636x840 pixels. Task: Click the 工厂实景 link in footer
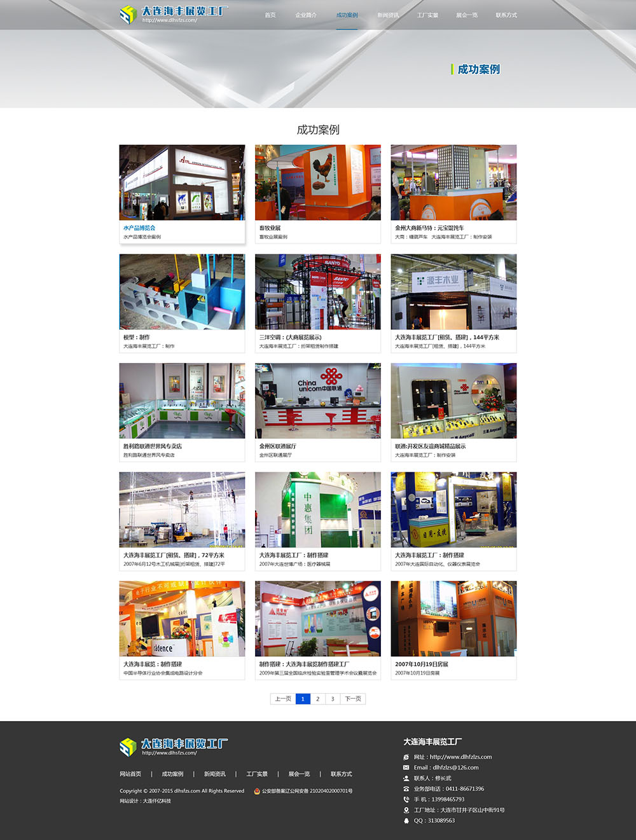coord(257,774)
